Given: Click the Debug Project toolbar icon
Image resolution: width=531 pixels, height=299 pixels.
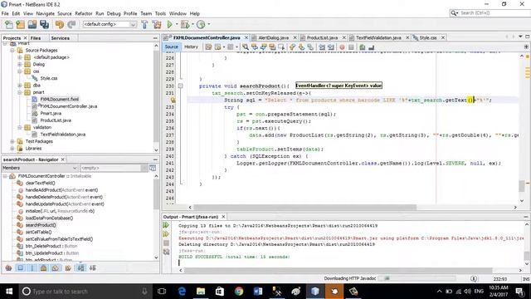Looking at the screenshot, I should 185,24.
